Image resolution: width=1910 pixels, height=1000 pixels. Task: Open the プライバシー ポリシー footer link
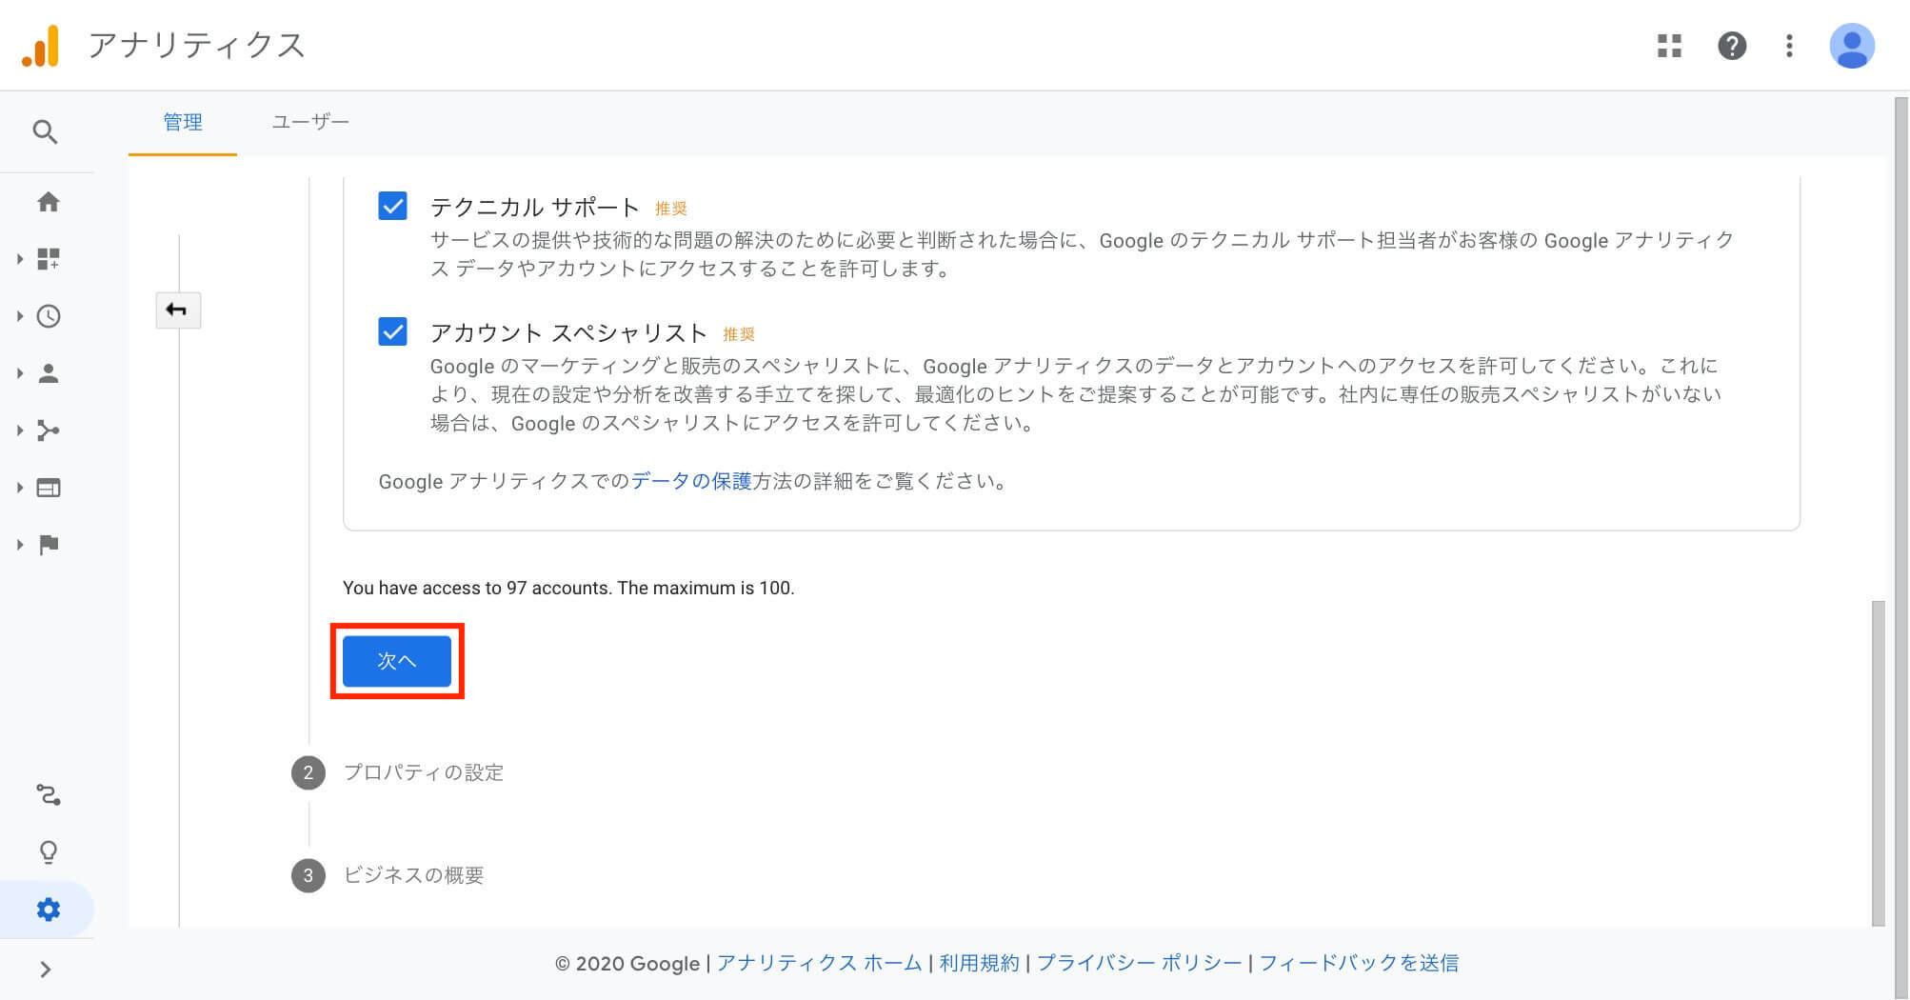pos(1140,963)
